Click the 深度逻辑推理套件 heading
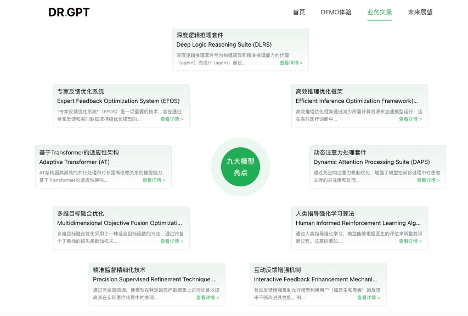The image size is (468, 316). pyautogui.click(x=200, y=35)
